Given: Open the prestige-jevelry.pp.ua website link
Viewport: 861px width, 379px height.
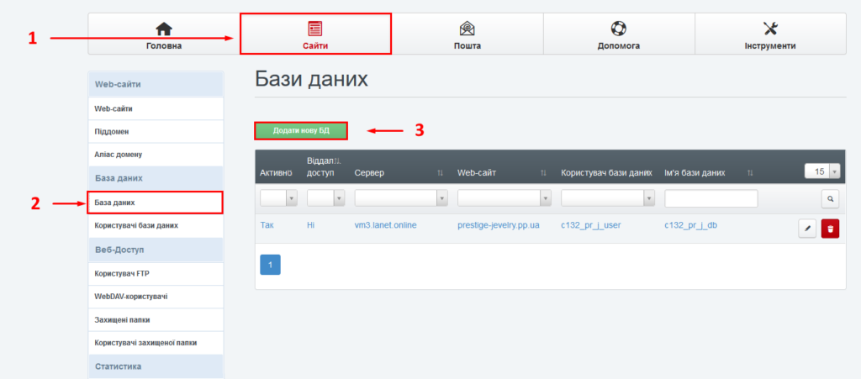Looking at the screenshot, I should point(499,226).
